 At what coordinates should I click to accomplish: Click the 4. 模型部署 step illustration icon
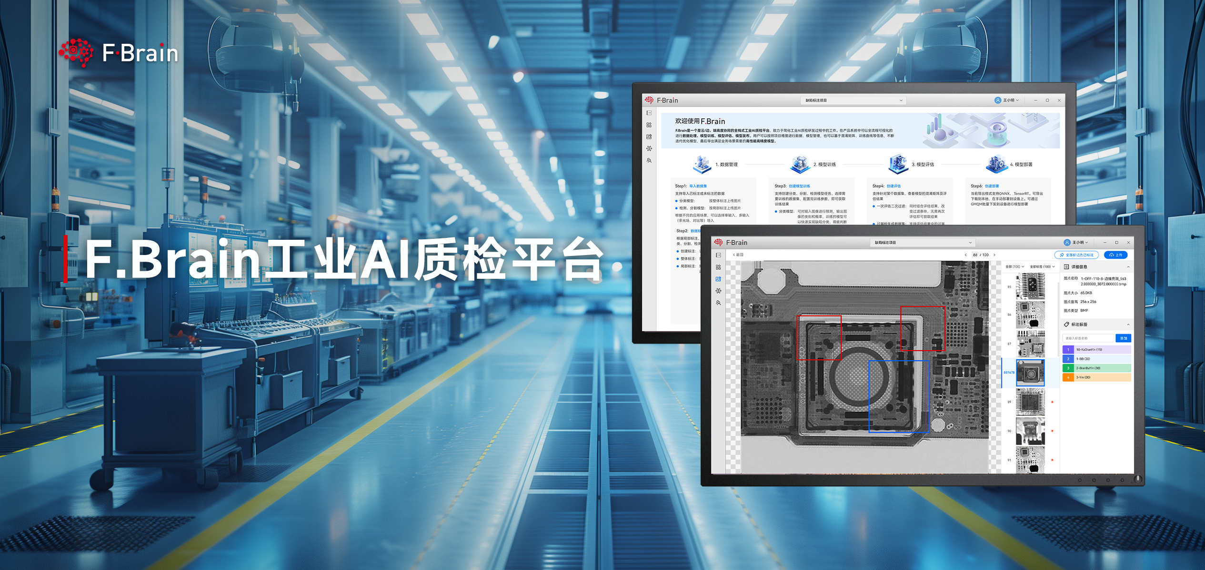(x=997, y=164)
